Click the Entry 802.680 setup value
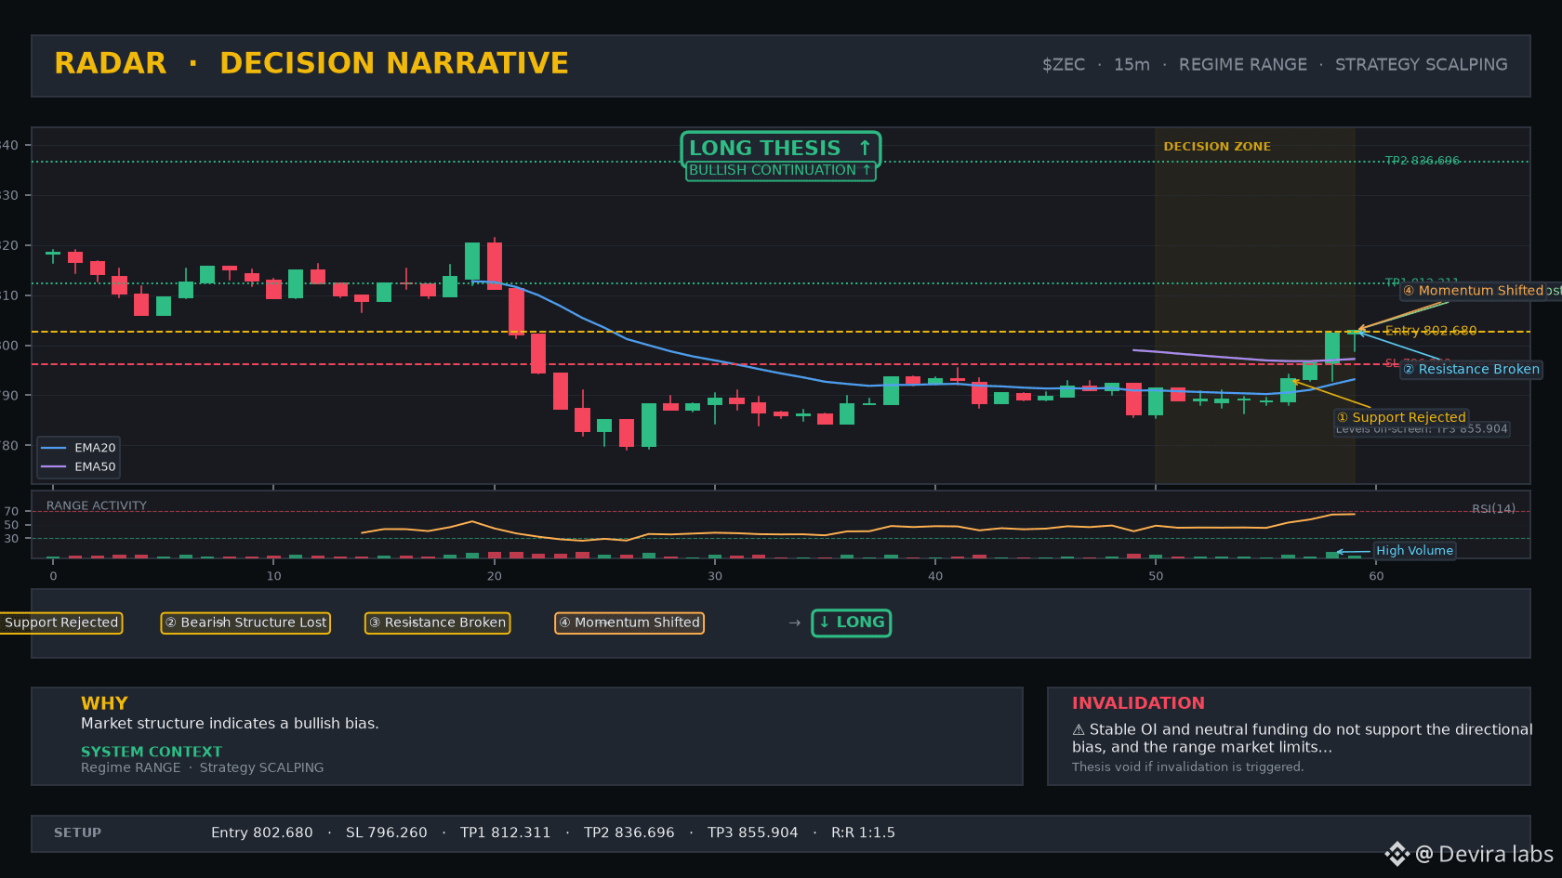The width and height of the screenshot is (1562, 878). (x=261, y=833)
